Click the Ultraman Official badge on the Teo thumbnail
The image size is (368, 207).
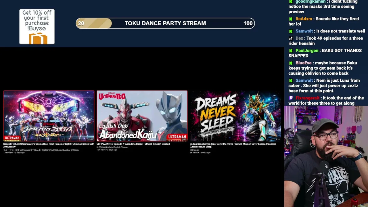coord(177,138)
